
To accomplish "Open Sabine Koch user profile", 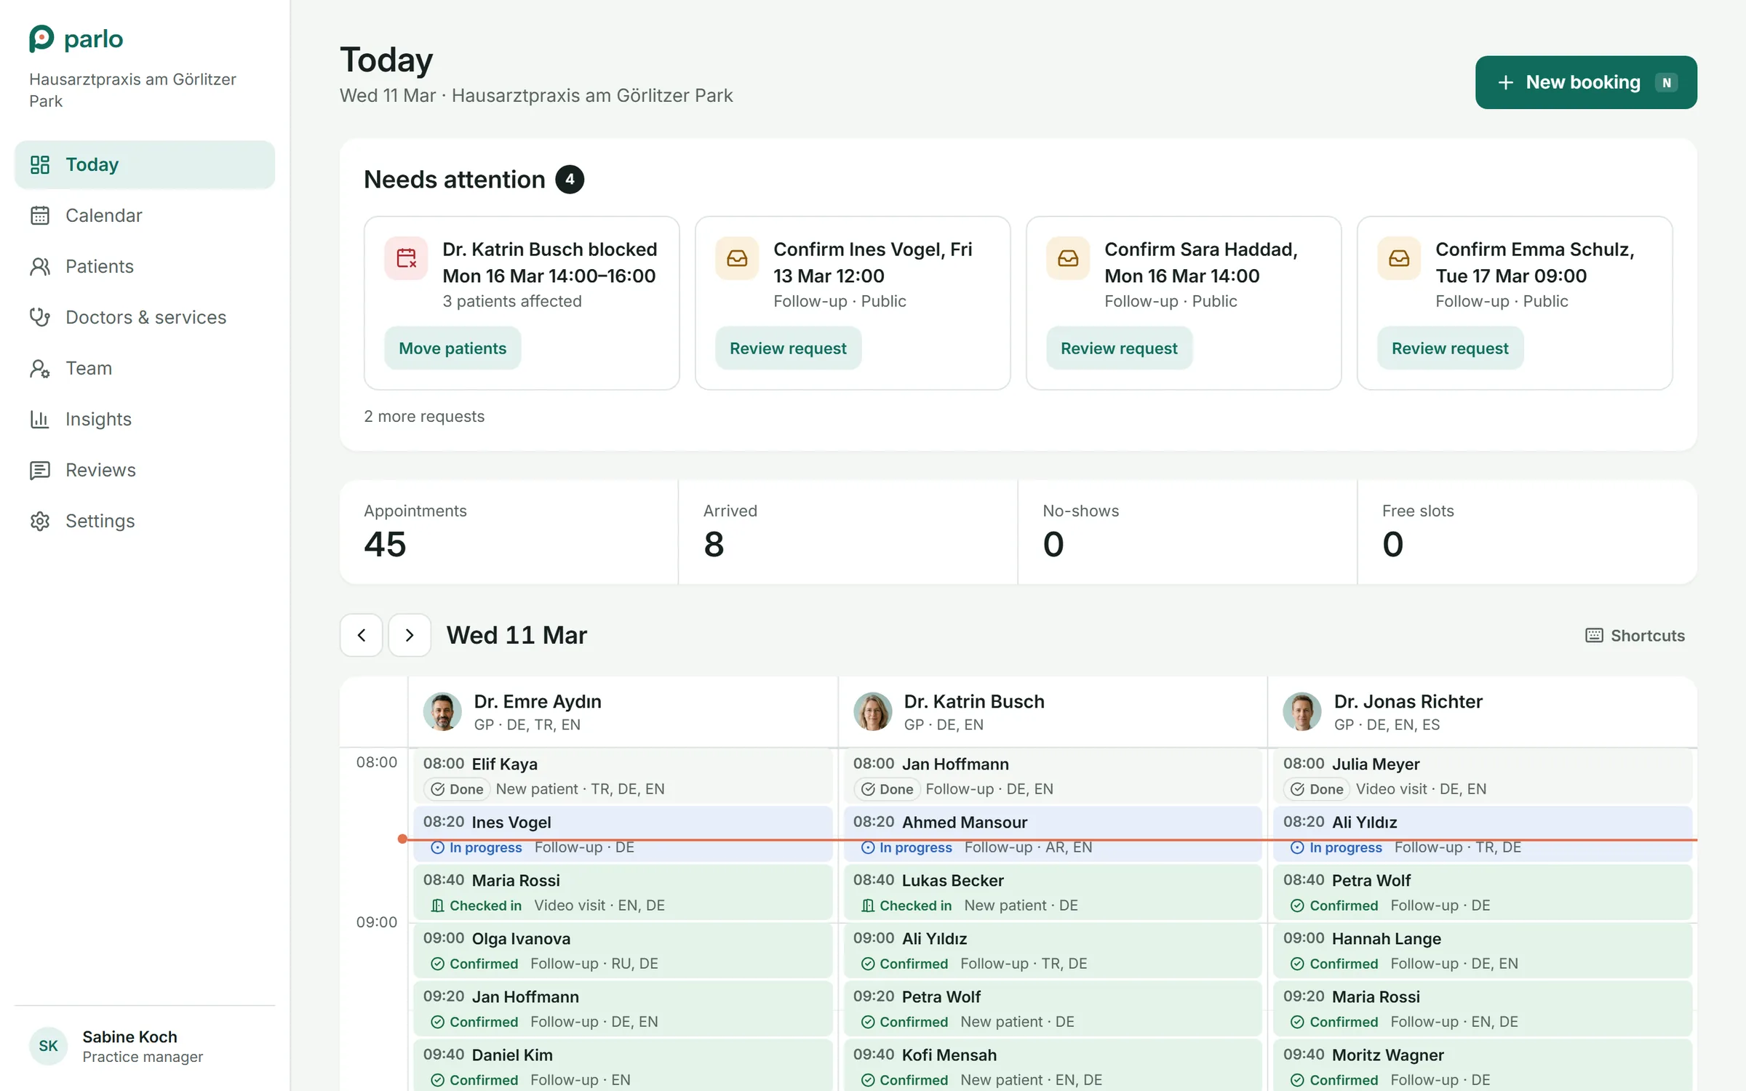I will [x=145, y=1046].
